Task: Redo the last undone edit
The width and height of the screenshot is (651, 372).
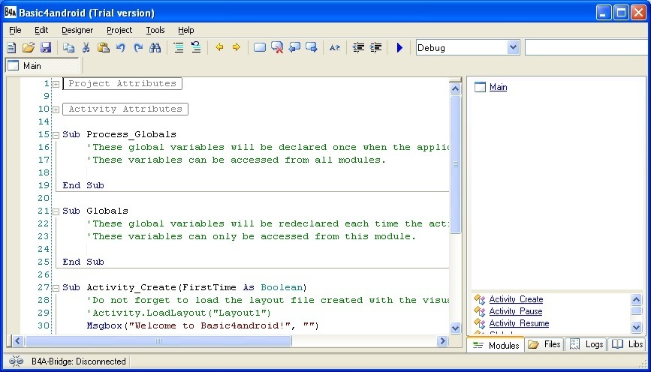Action: pyautogui.click(x=138, y=48)
